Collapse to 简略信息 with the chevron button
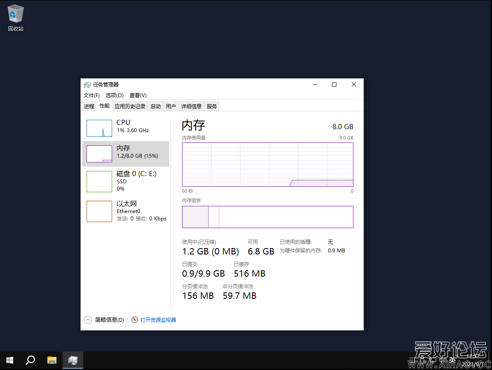This screenshot has width=492, height=370. click(88, 320)
